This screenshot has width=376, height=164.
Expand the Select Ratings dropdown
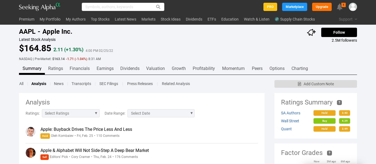click(70, 113)
